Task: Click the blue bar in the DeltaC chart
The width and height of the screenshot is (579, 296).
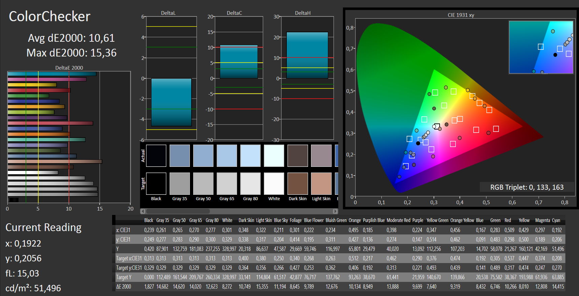Action: pyautogui.click(x=239, y=62)
